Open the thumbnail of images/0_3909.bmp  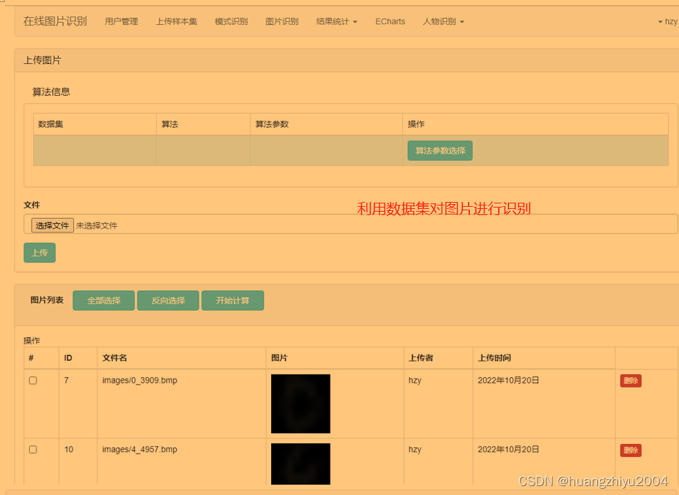click(301, 404)
